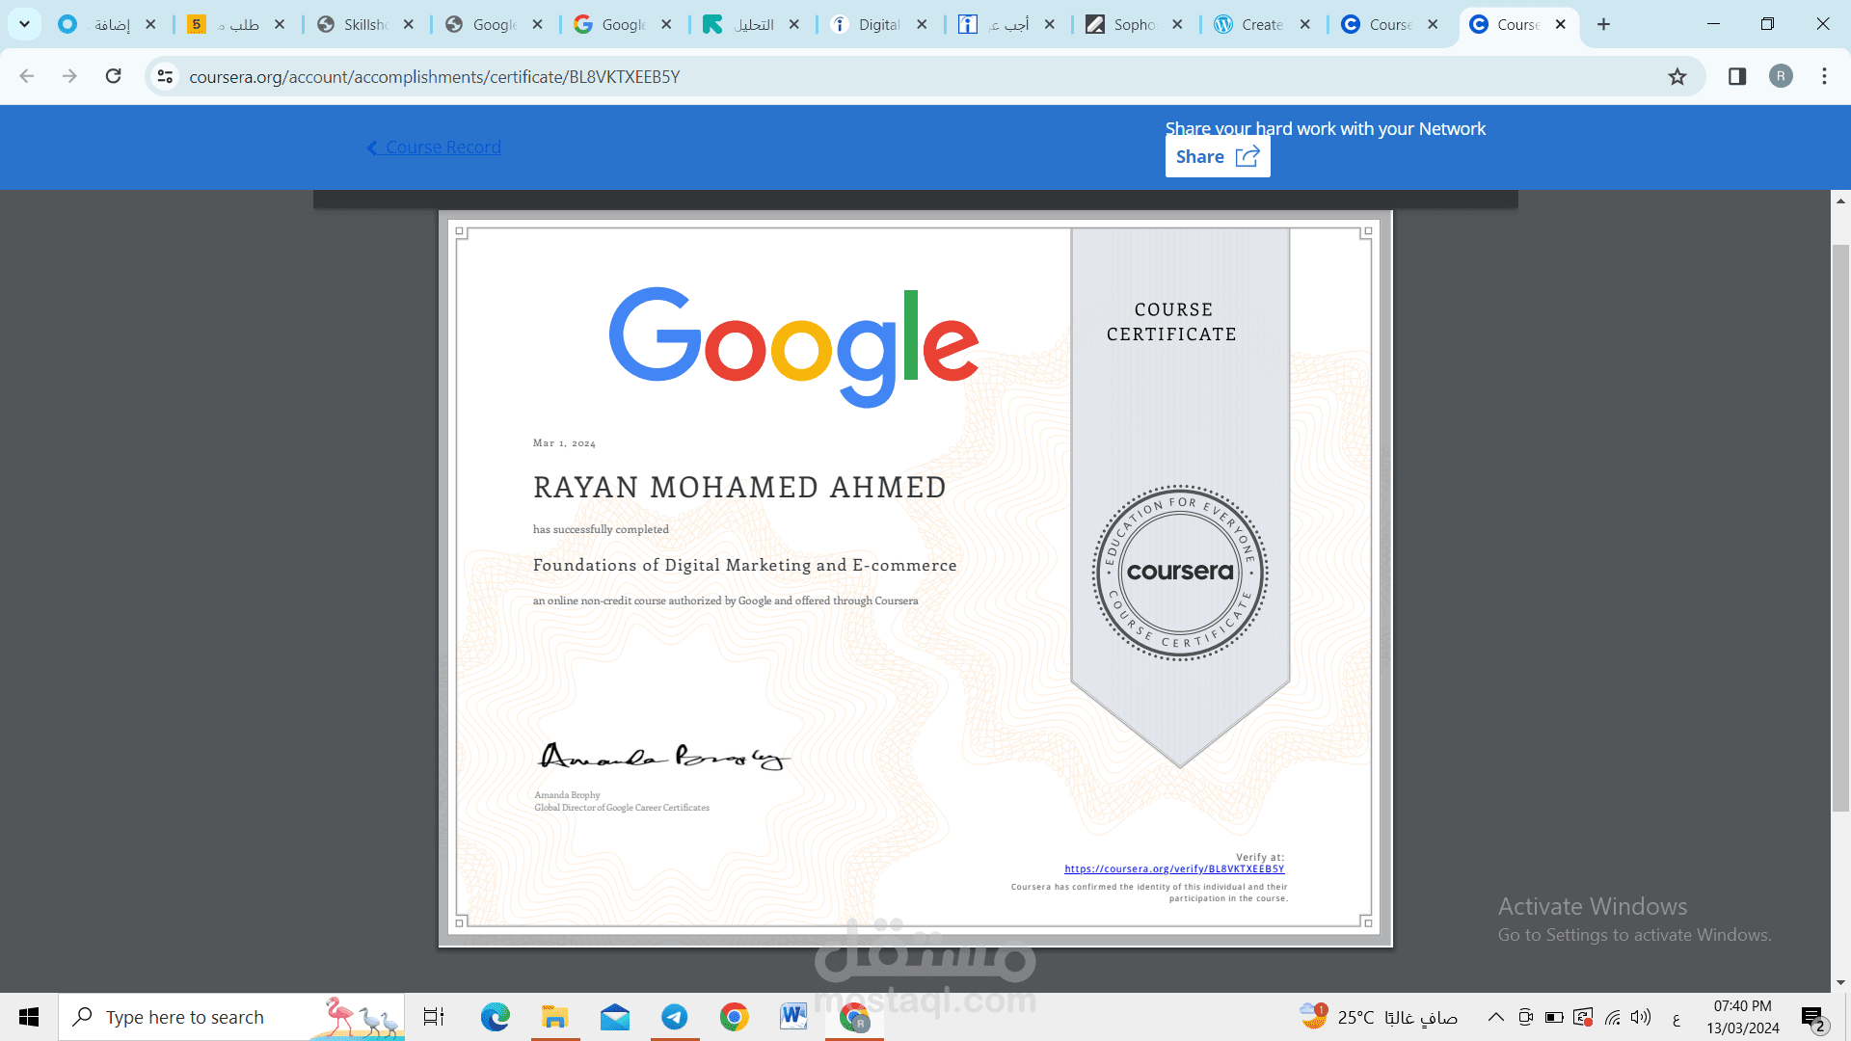Click the name RAYAN MOHAMED AHMED
This screenshot has width=1851, height=1041.
coord(739,488)
